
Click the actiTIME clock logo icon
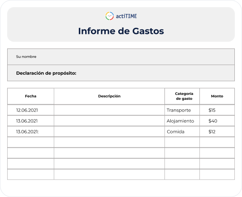pyautogui.click(x=110, y=16)
